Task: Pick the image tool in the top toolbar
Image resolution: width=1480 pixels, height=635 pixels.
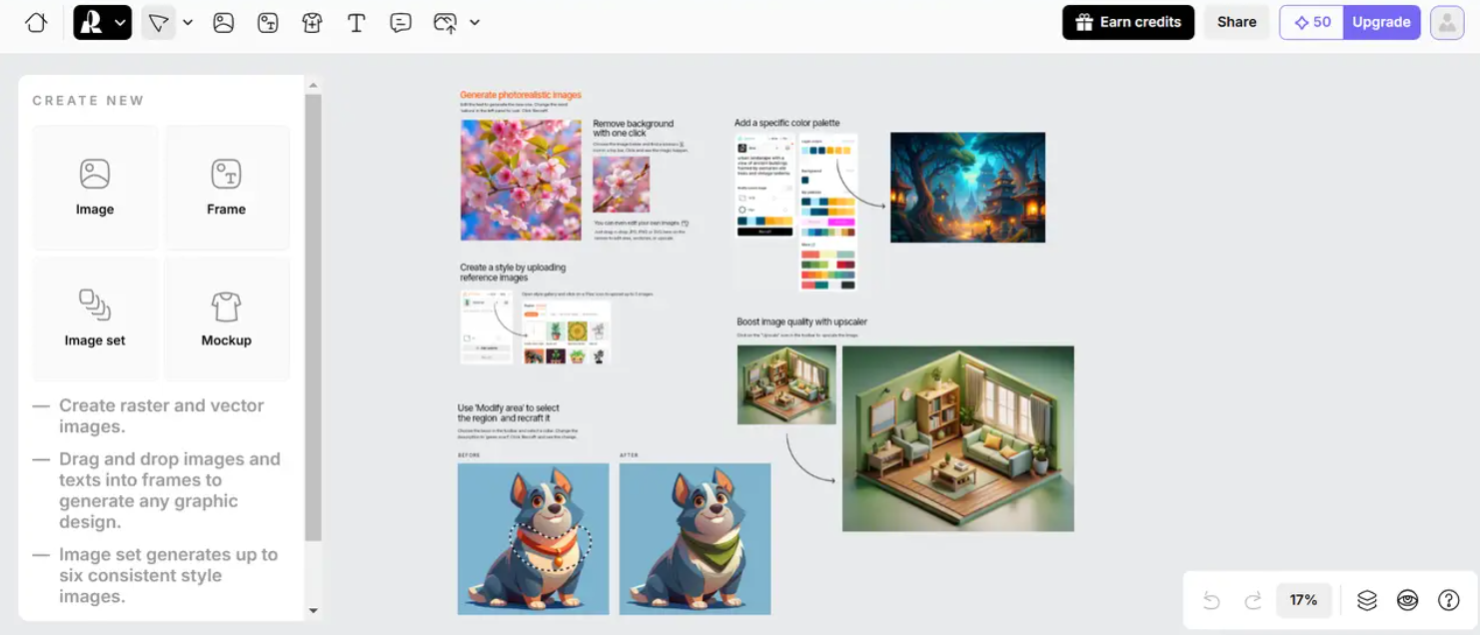Action: [x=224, y=22]
